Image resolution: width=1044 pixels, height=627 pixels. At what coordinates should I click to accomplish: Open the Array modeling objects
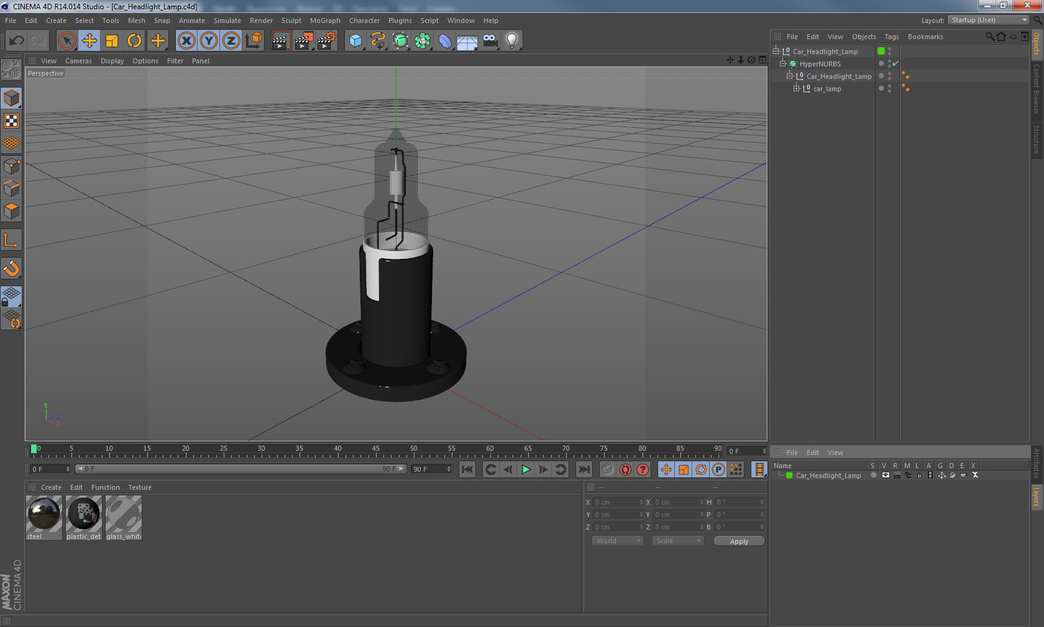point(423,41)
